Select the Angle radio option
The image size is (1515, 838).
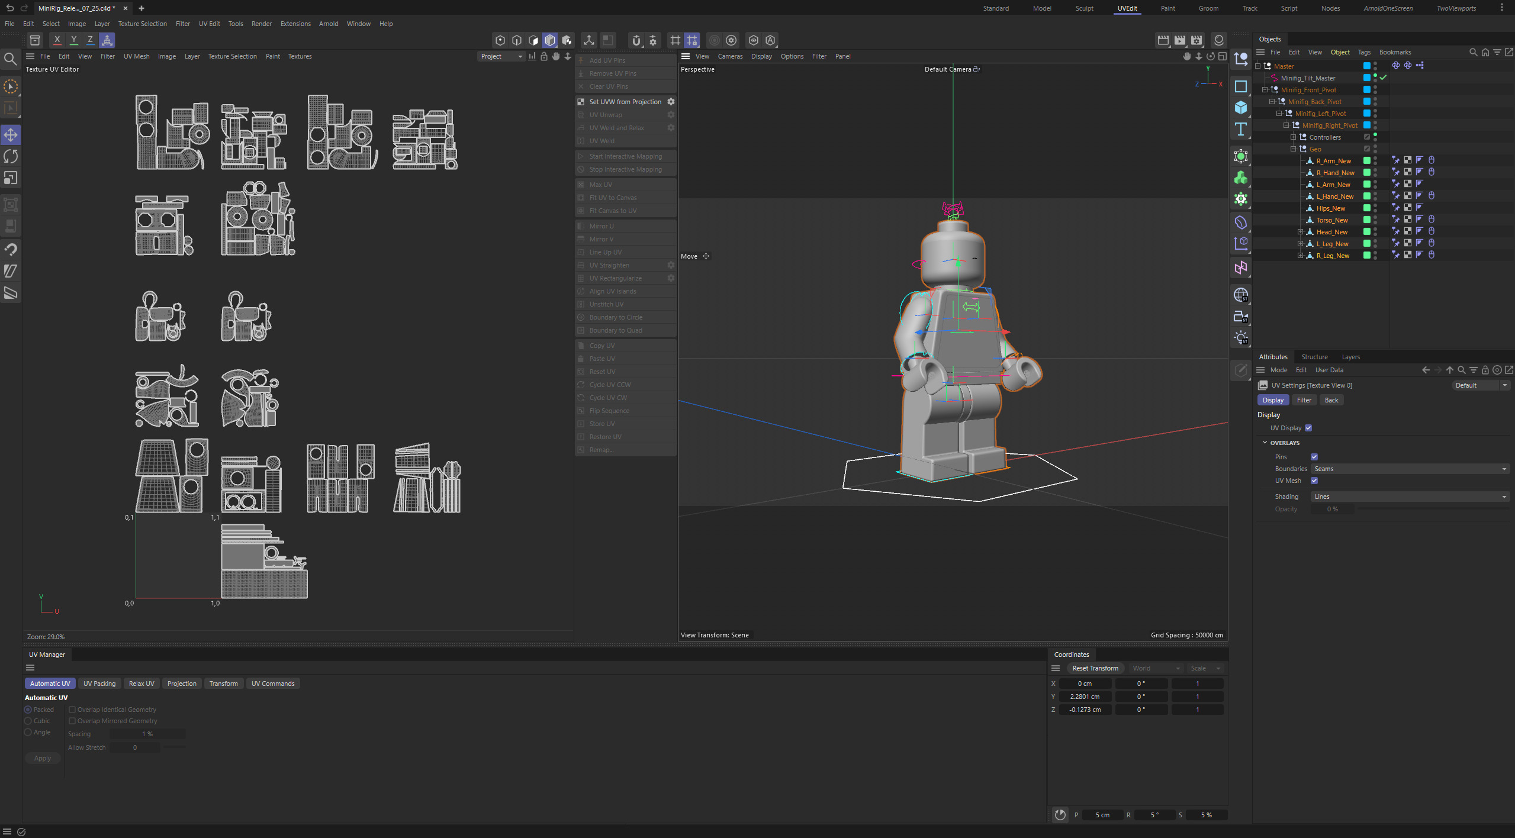coord(28,732)
